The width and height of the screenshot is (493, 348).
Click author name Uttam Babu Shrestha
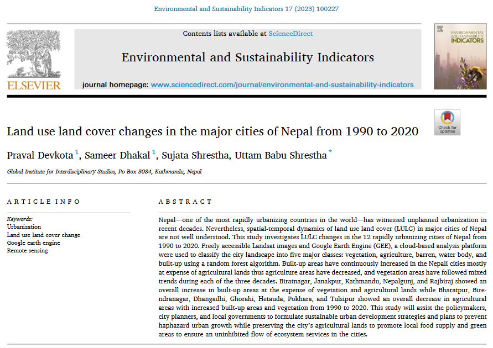(281, 155)
